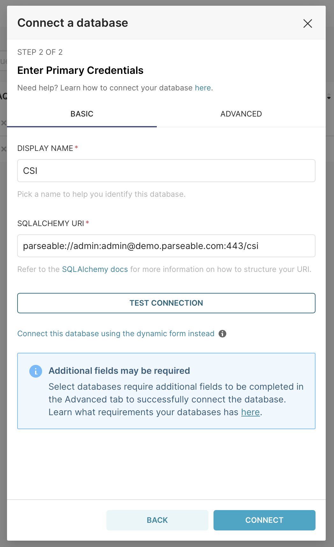
Task: Click the info icon beside dynamic form link
Action: (223, 334)
